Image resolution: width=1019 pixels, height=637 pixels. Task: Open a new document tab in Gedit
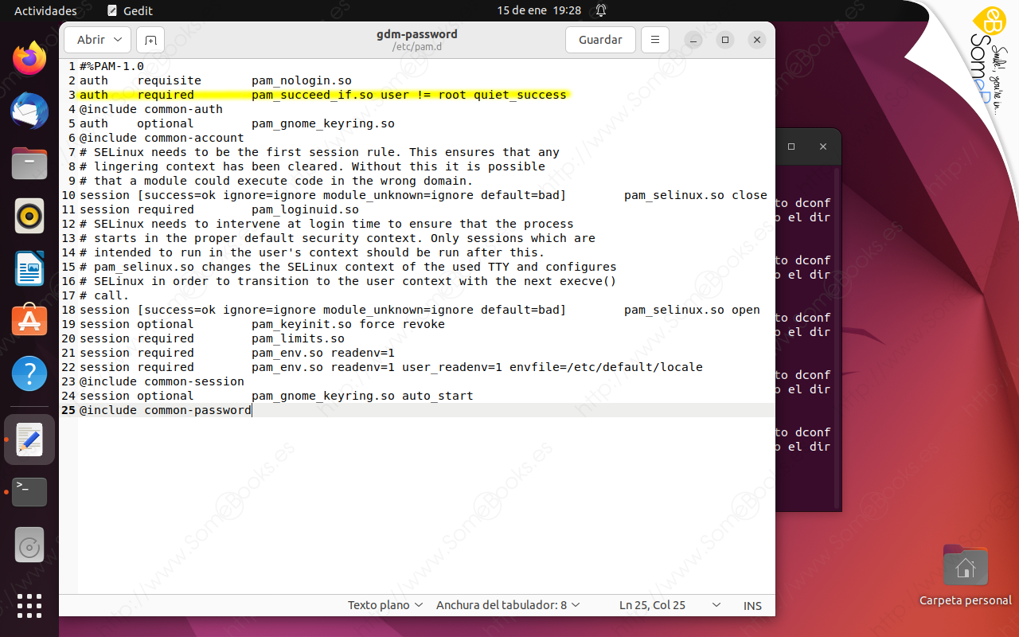pos(150,40)
